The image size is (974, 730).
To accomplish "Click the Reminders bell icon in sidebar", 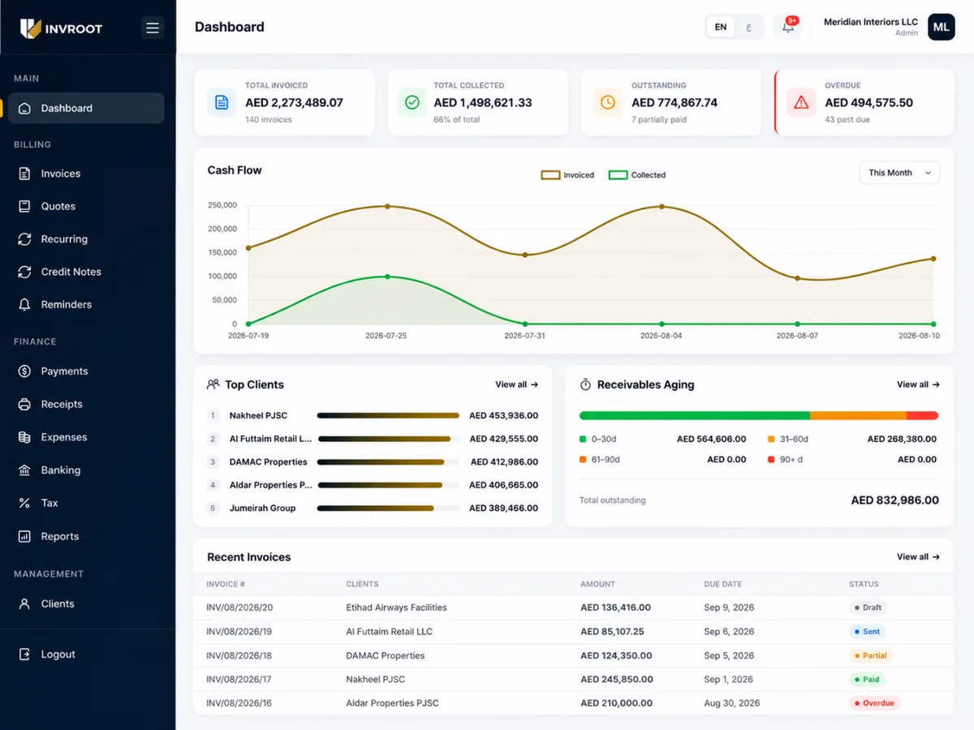I will pyautogui.click(x=24, y=304).
